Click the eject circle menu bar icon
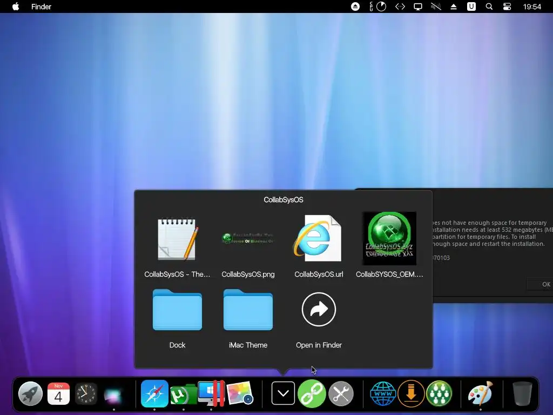 [x=355, y=6]
